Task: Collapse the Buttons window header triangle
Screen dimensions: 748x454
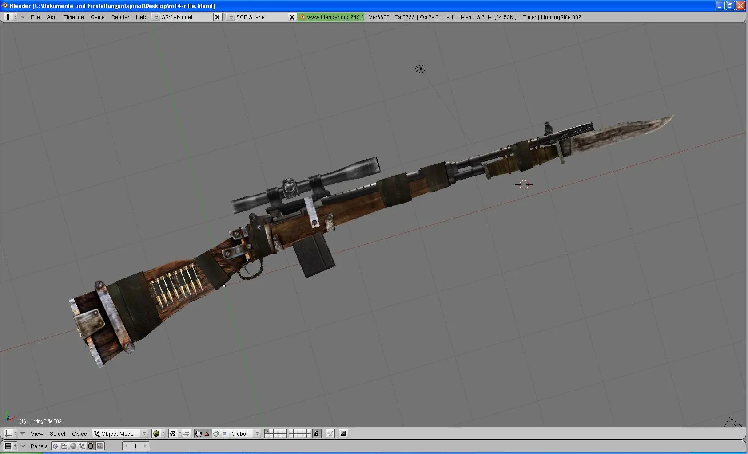Action: (x=23, y=446)
